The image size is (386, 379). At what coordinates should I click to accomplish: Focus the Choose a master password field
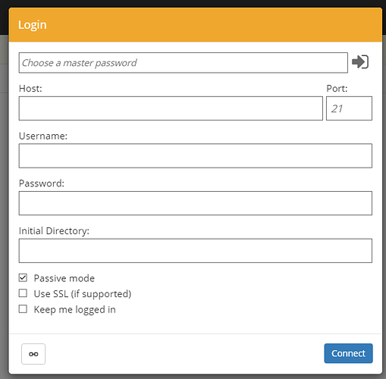coord(184,63)
